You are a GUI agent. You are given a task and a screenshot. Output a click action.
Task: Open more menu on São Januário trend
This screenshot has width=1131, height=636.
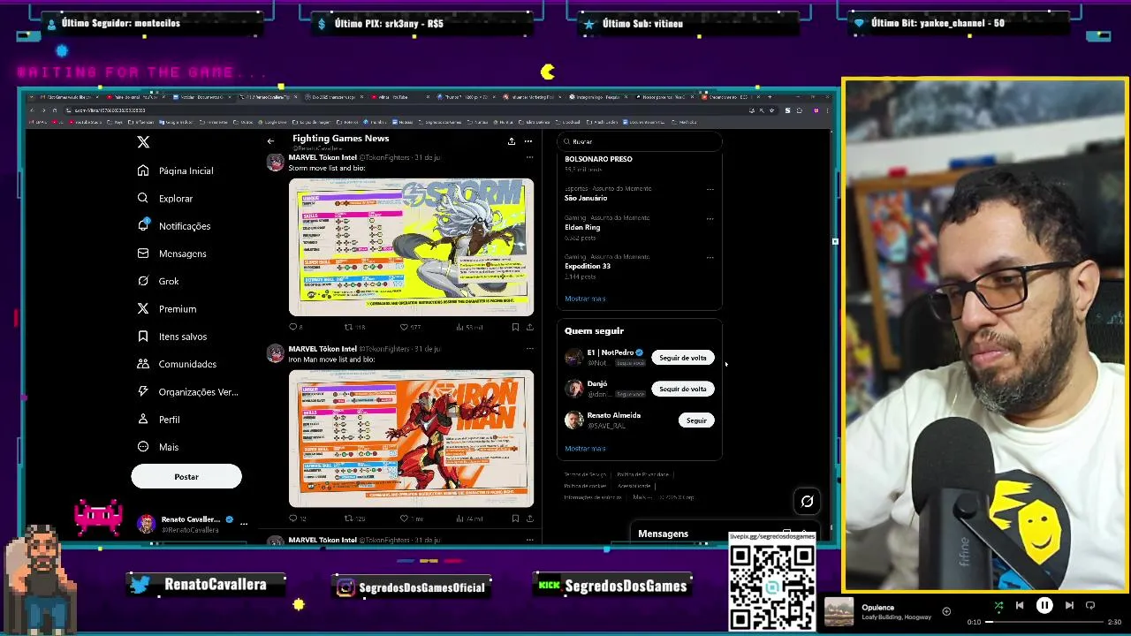click(710, 189)
